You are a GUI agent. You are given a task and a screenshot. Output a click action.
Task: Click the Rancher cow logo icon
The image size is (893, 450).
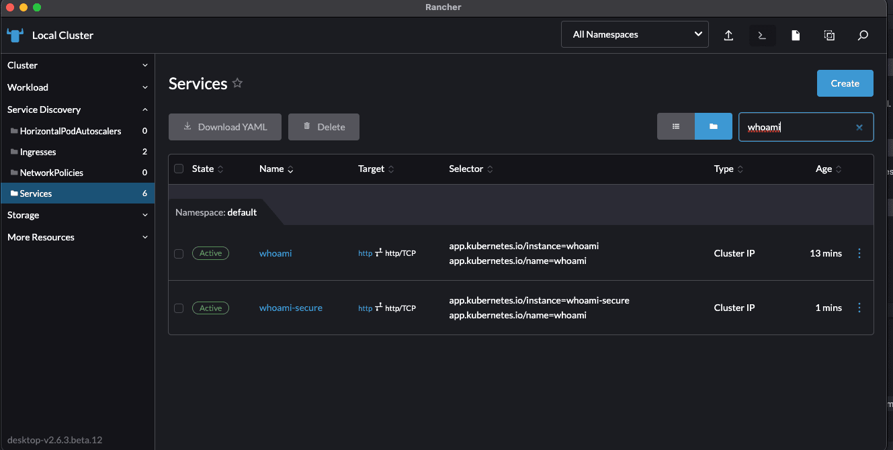tap(15, 35)
